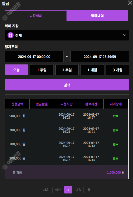
Task: Click the table's vertical scrollbar
Action: pyautogui.click(x=129, y=139)
